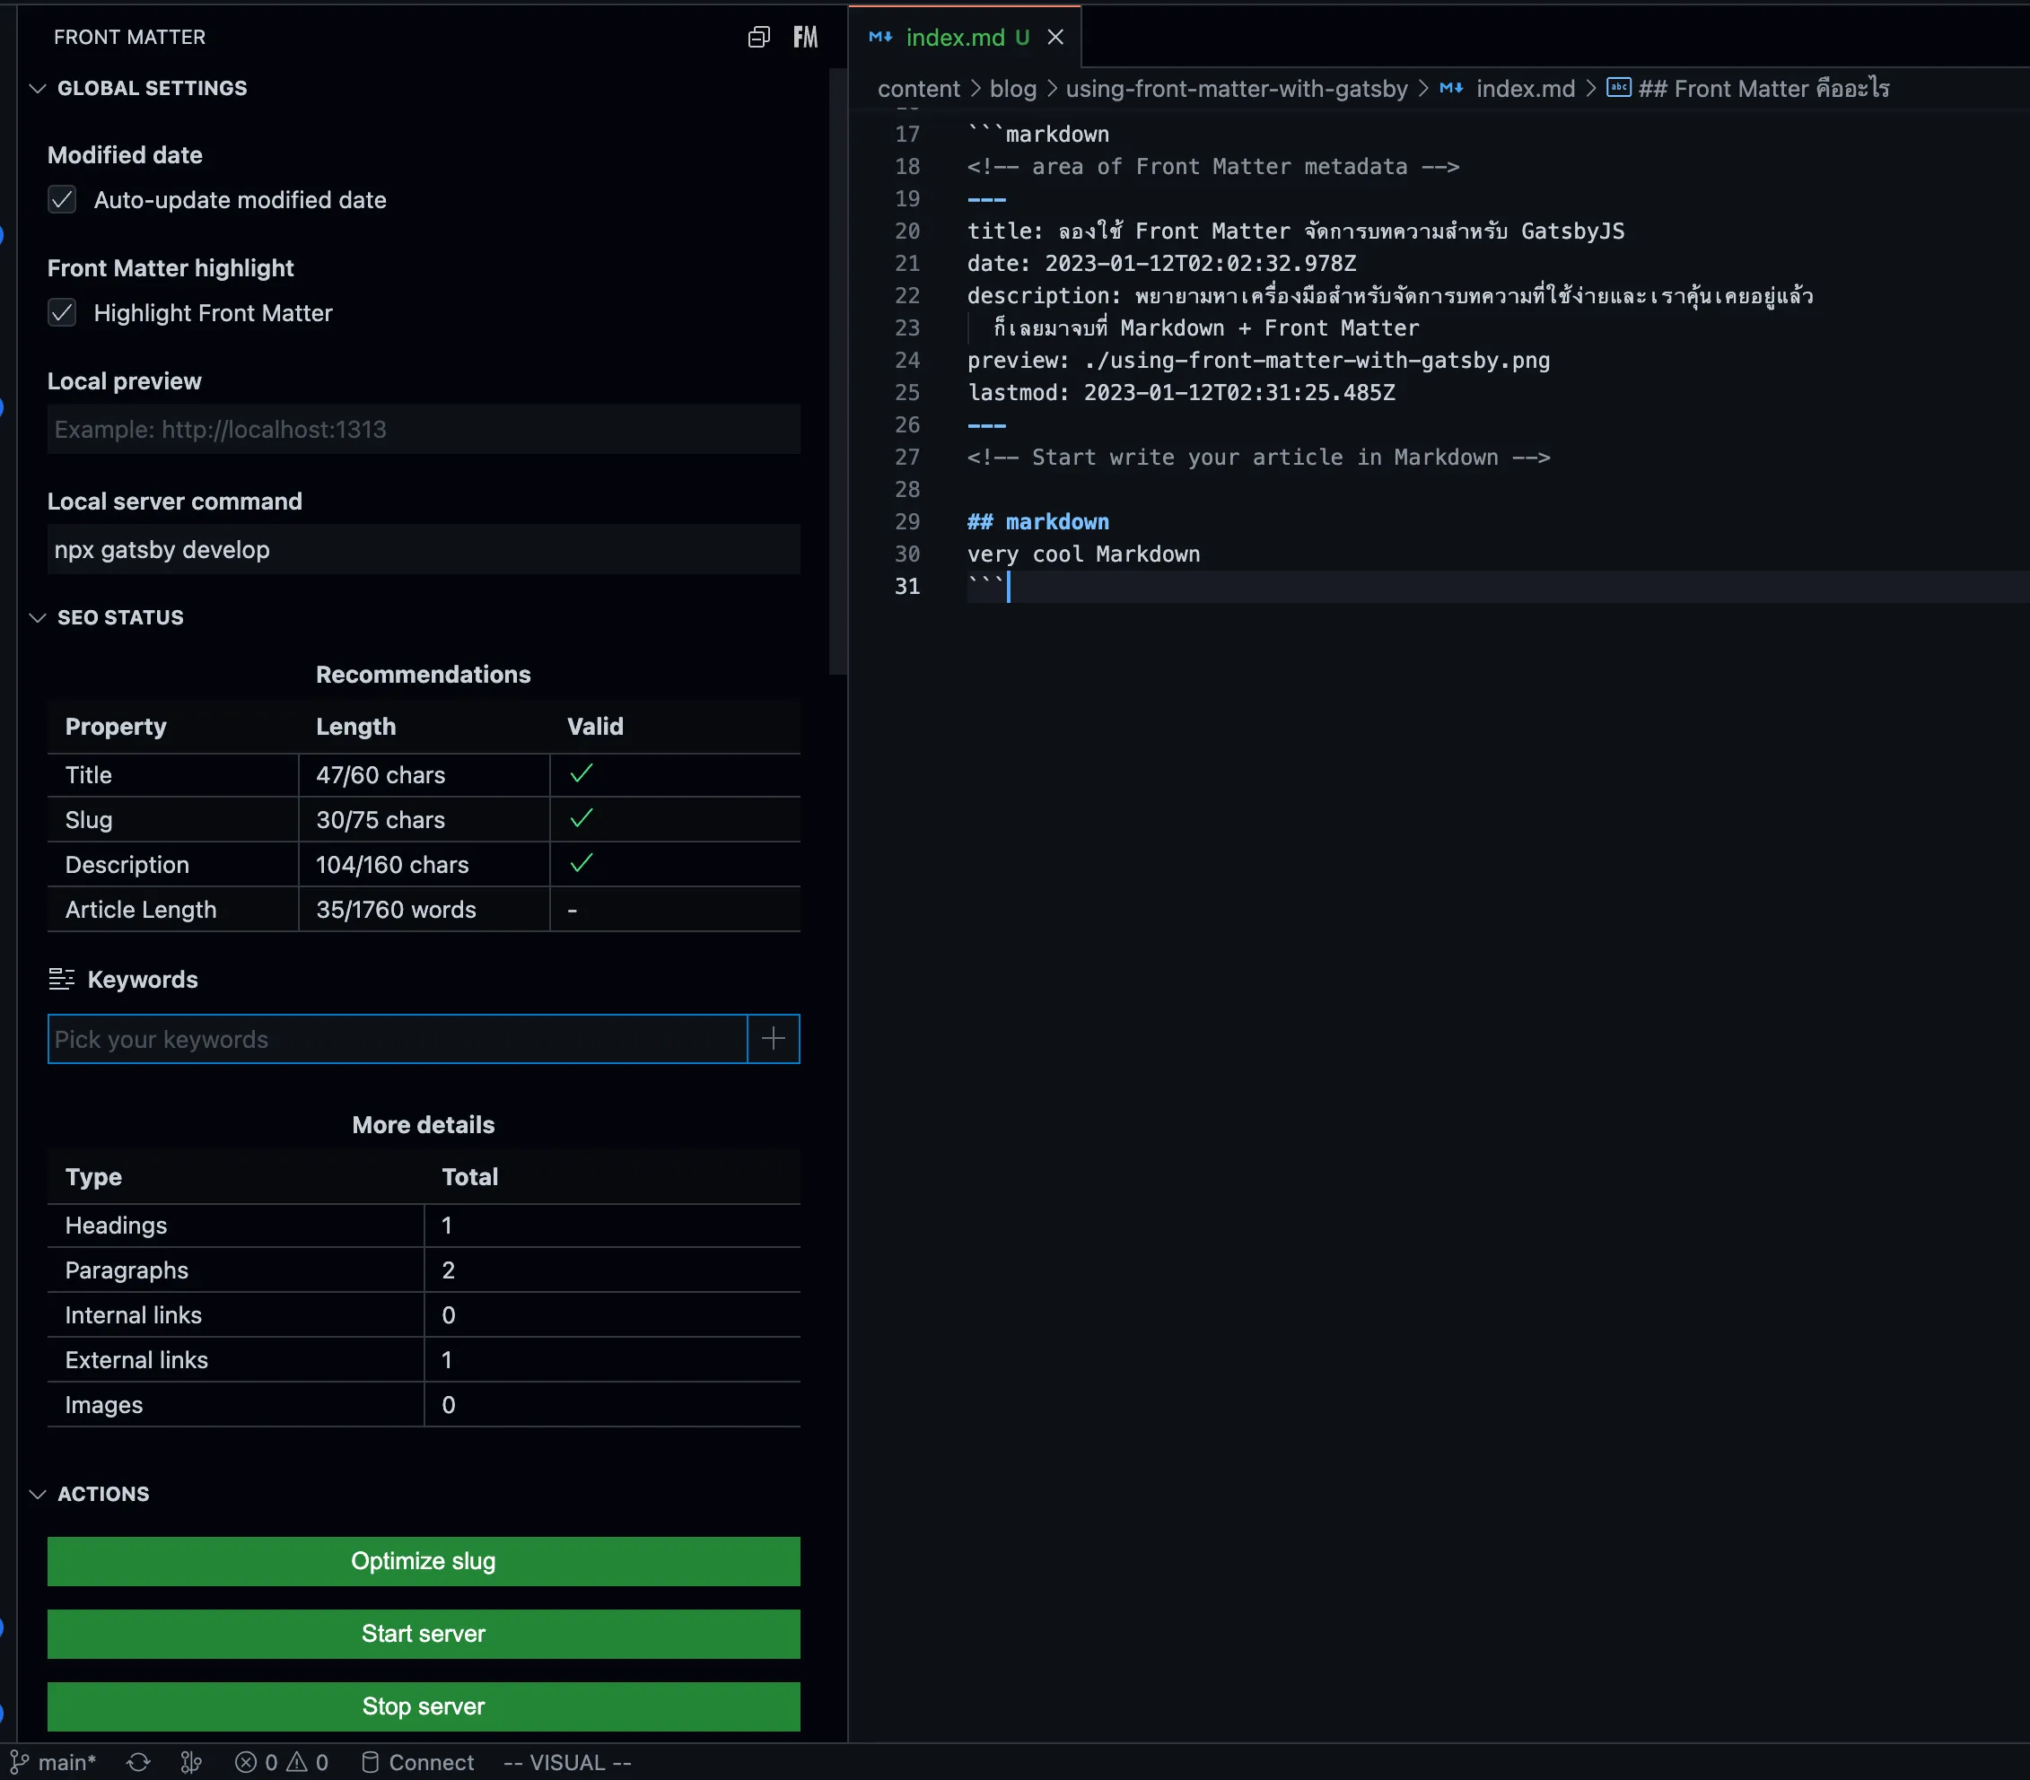This screenshot has width=2030, height=1780.
Task: Click the Internal links row label
Action: pyautogui.click(x=133, y=1314)
